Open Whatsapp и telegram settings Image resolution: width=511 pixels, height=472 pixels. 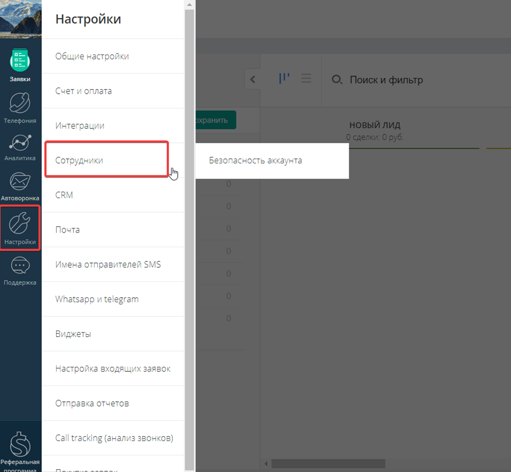[113, 299]
